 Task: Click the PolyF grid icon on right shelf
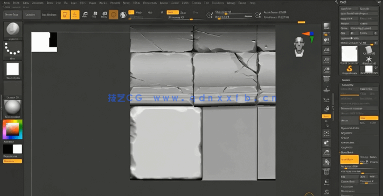pyautogui.click(x=326, y=172)
